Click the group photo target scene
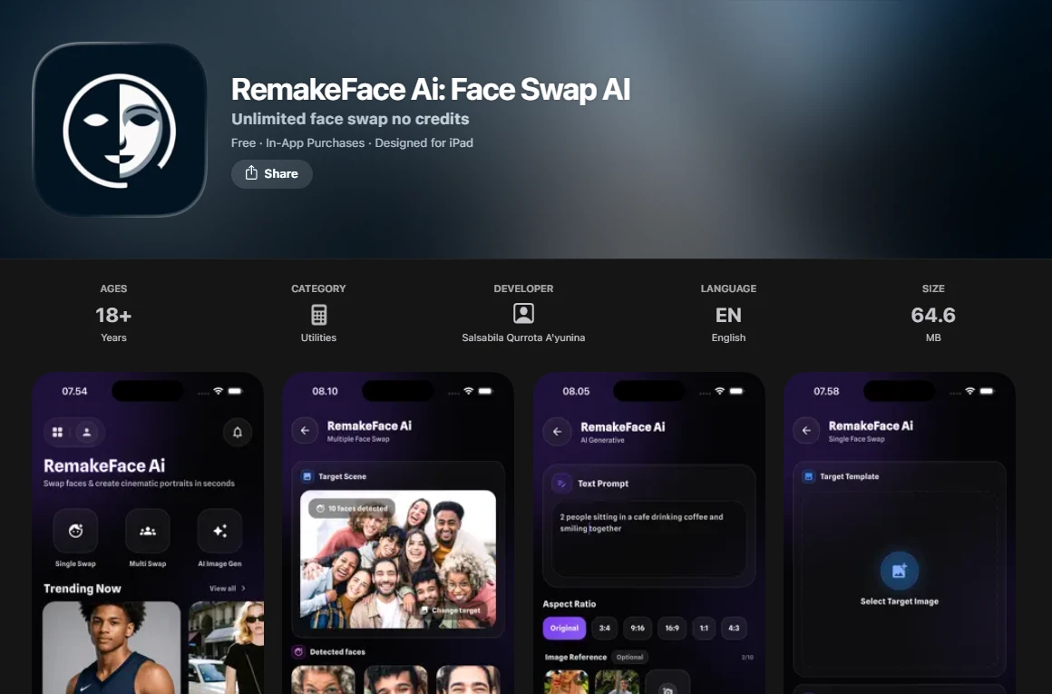 coord(398,559)
